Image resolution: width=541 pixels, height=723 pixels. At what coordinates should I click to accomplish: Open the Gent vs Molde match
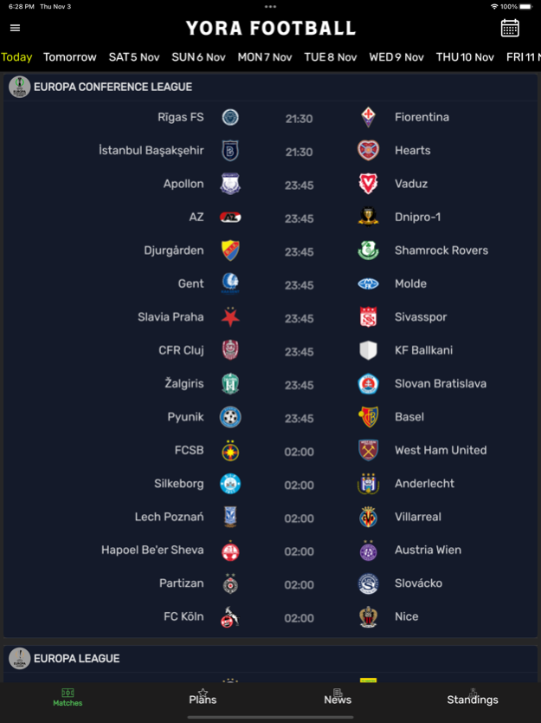coord(270,284)
